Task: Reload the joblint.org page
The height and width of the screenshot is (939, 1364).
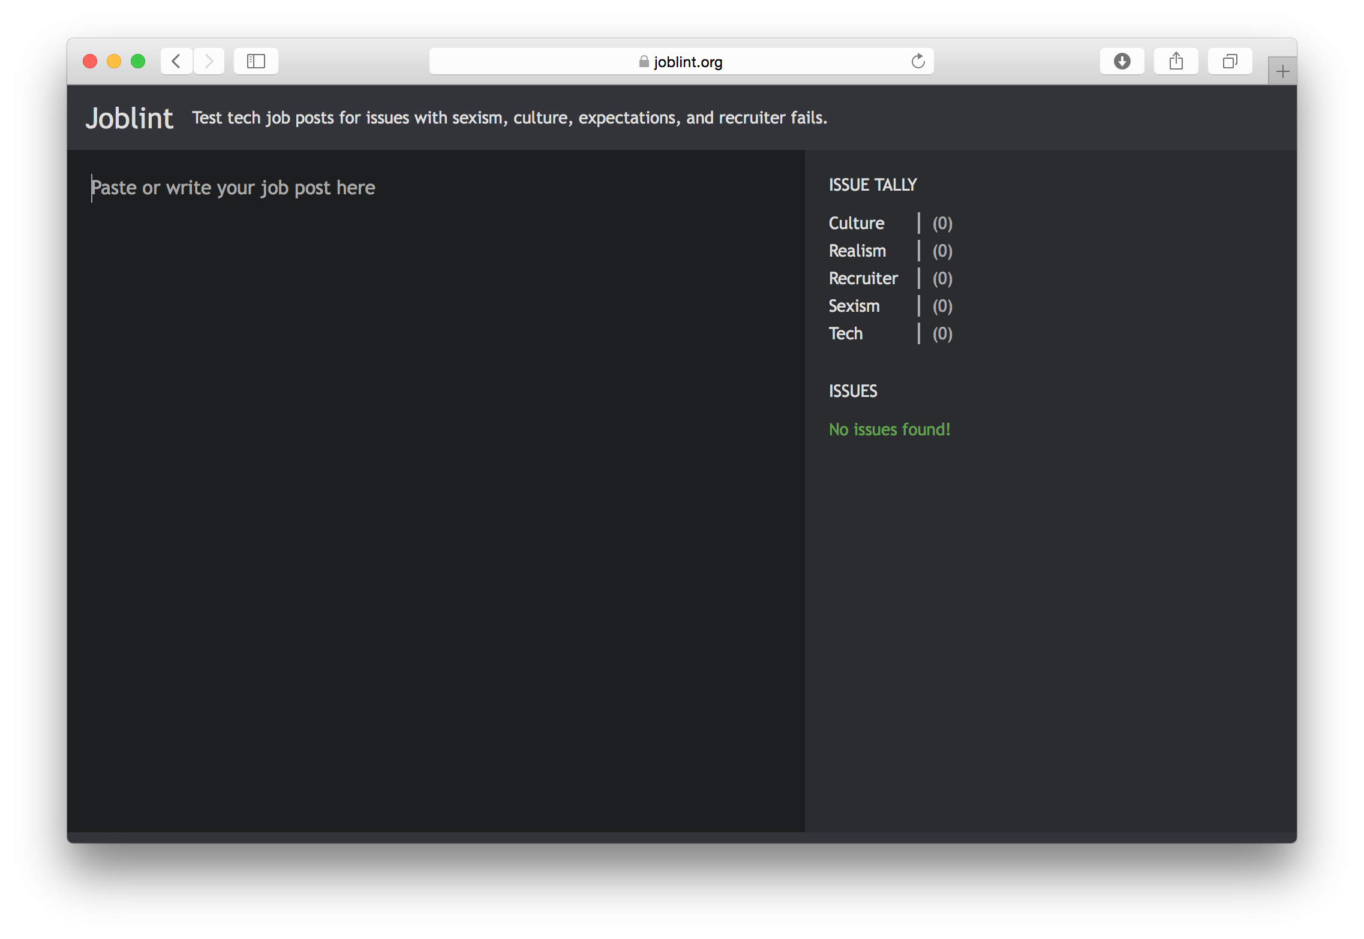Action: tap(918, 61)
